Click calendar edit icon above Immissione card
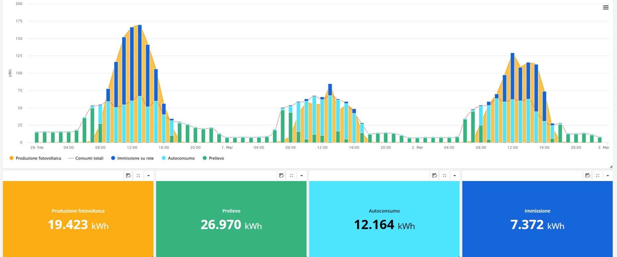 point(587,175)
